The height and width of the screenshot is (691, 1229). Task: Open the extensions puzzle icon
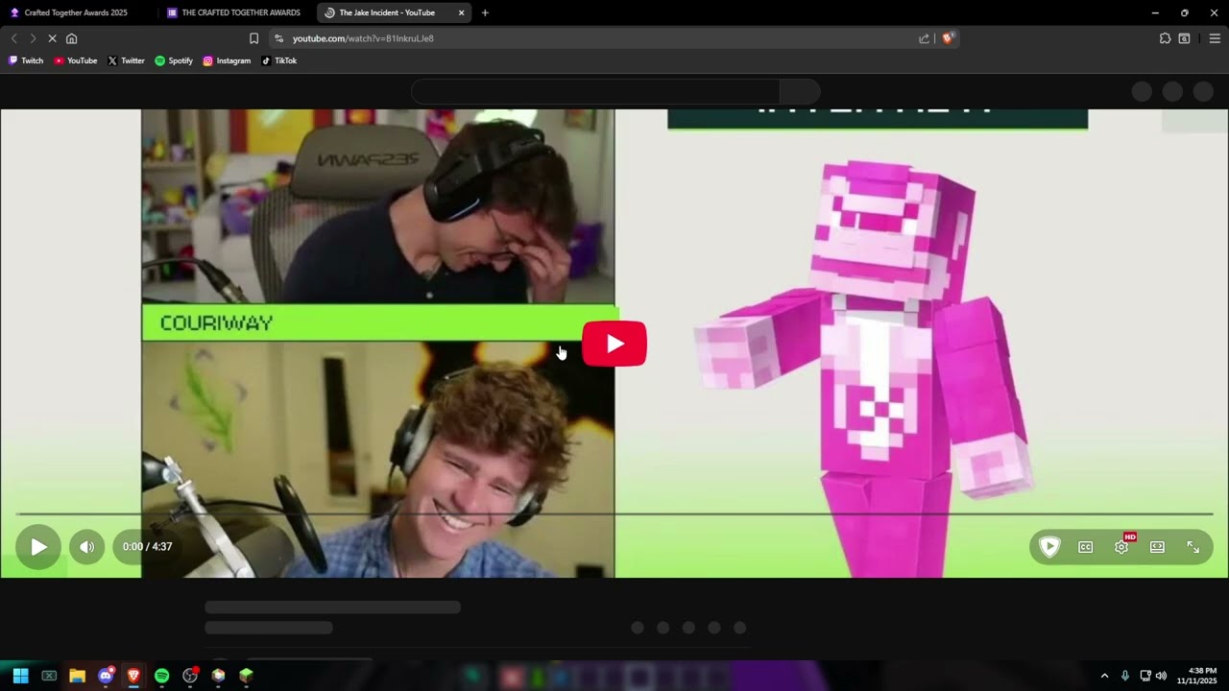pos(1165,38)
